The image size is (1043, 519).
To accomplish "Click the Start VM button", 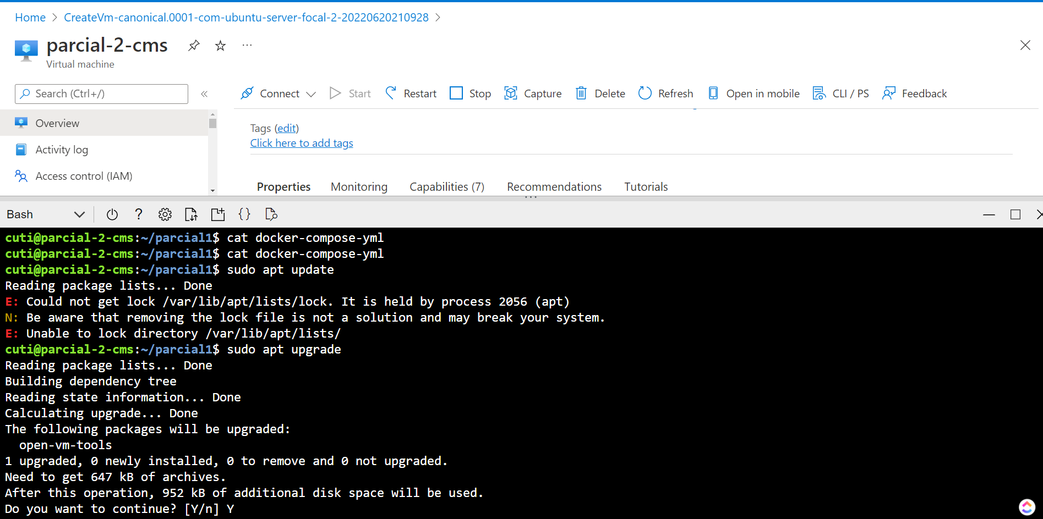I will click(x=350, y=93).
